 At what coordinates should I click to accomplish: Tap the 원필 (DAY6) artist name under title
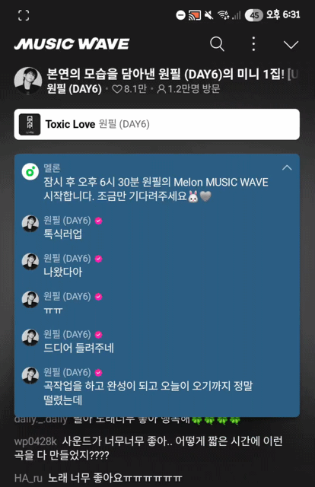pos(74,89)
